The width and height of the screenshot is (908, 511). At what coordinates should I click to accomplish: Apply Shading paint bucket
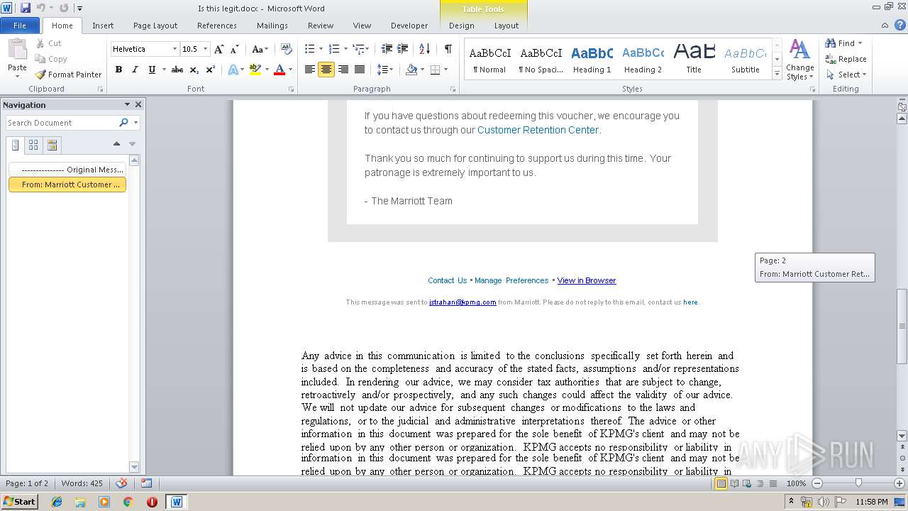pyautogui.click(x=411, y=70)
